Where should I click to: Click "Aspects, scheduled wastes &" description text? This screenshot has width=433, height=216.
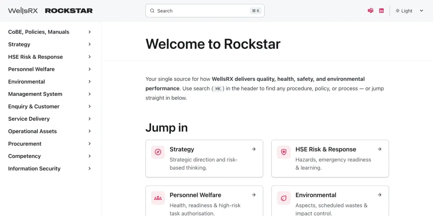click(x=332, y=206)
